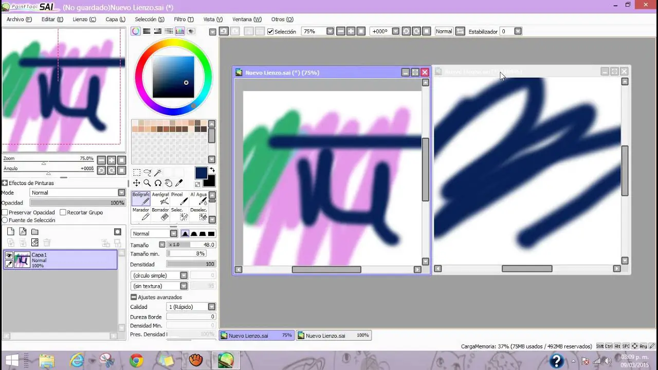Select the Pincel brush tool

click(x=179, y=198)
